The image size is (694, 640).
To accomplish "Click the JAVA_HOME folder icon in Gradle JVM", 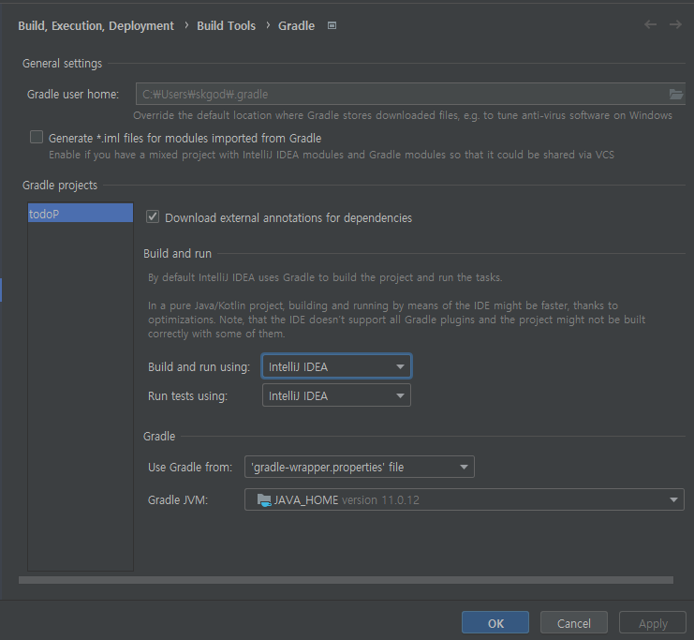I will pos(264,500).
